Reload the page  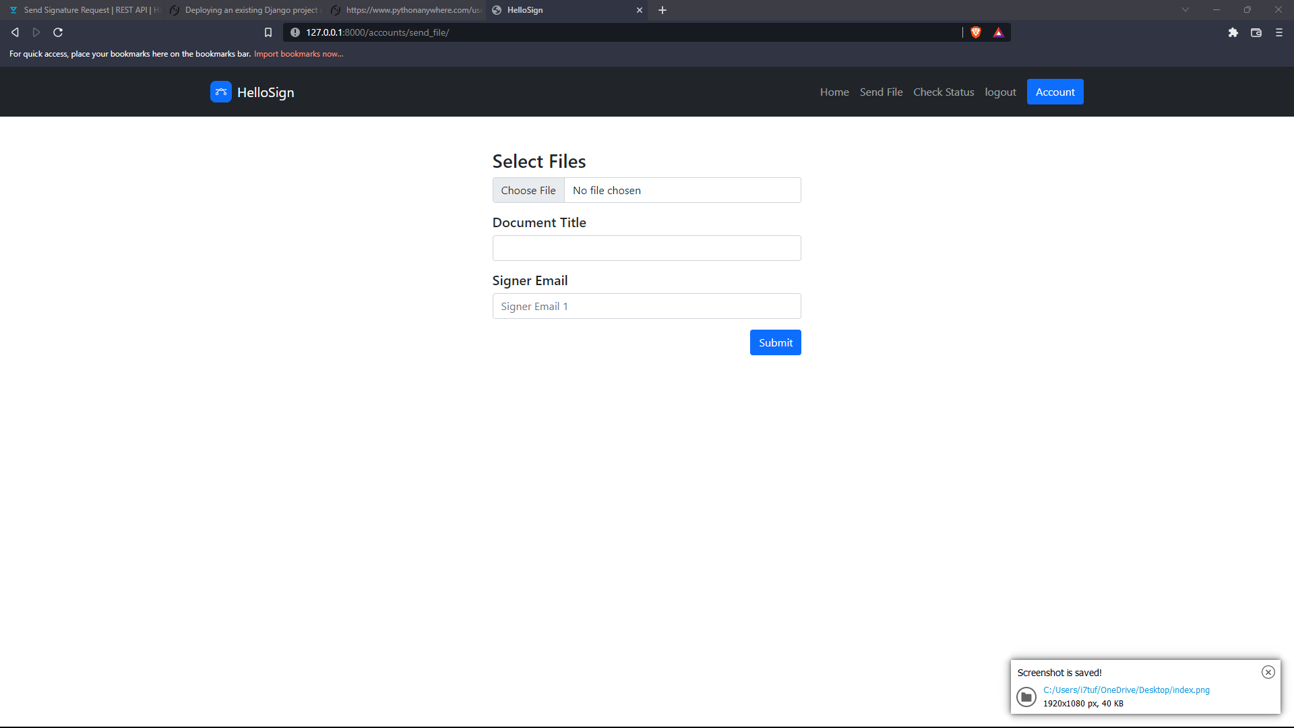pyautogui.click(x=58, y=32)
